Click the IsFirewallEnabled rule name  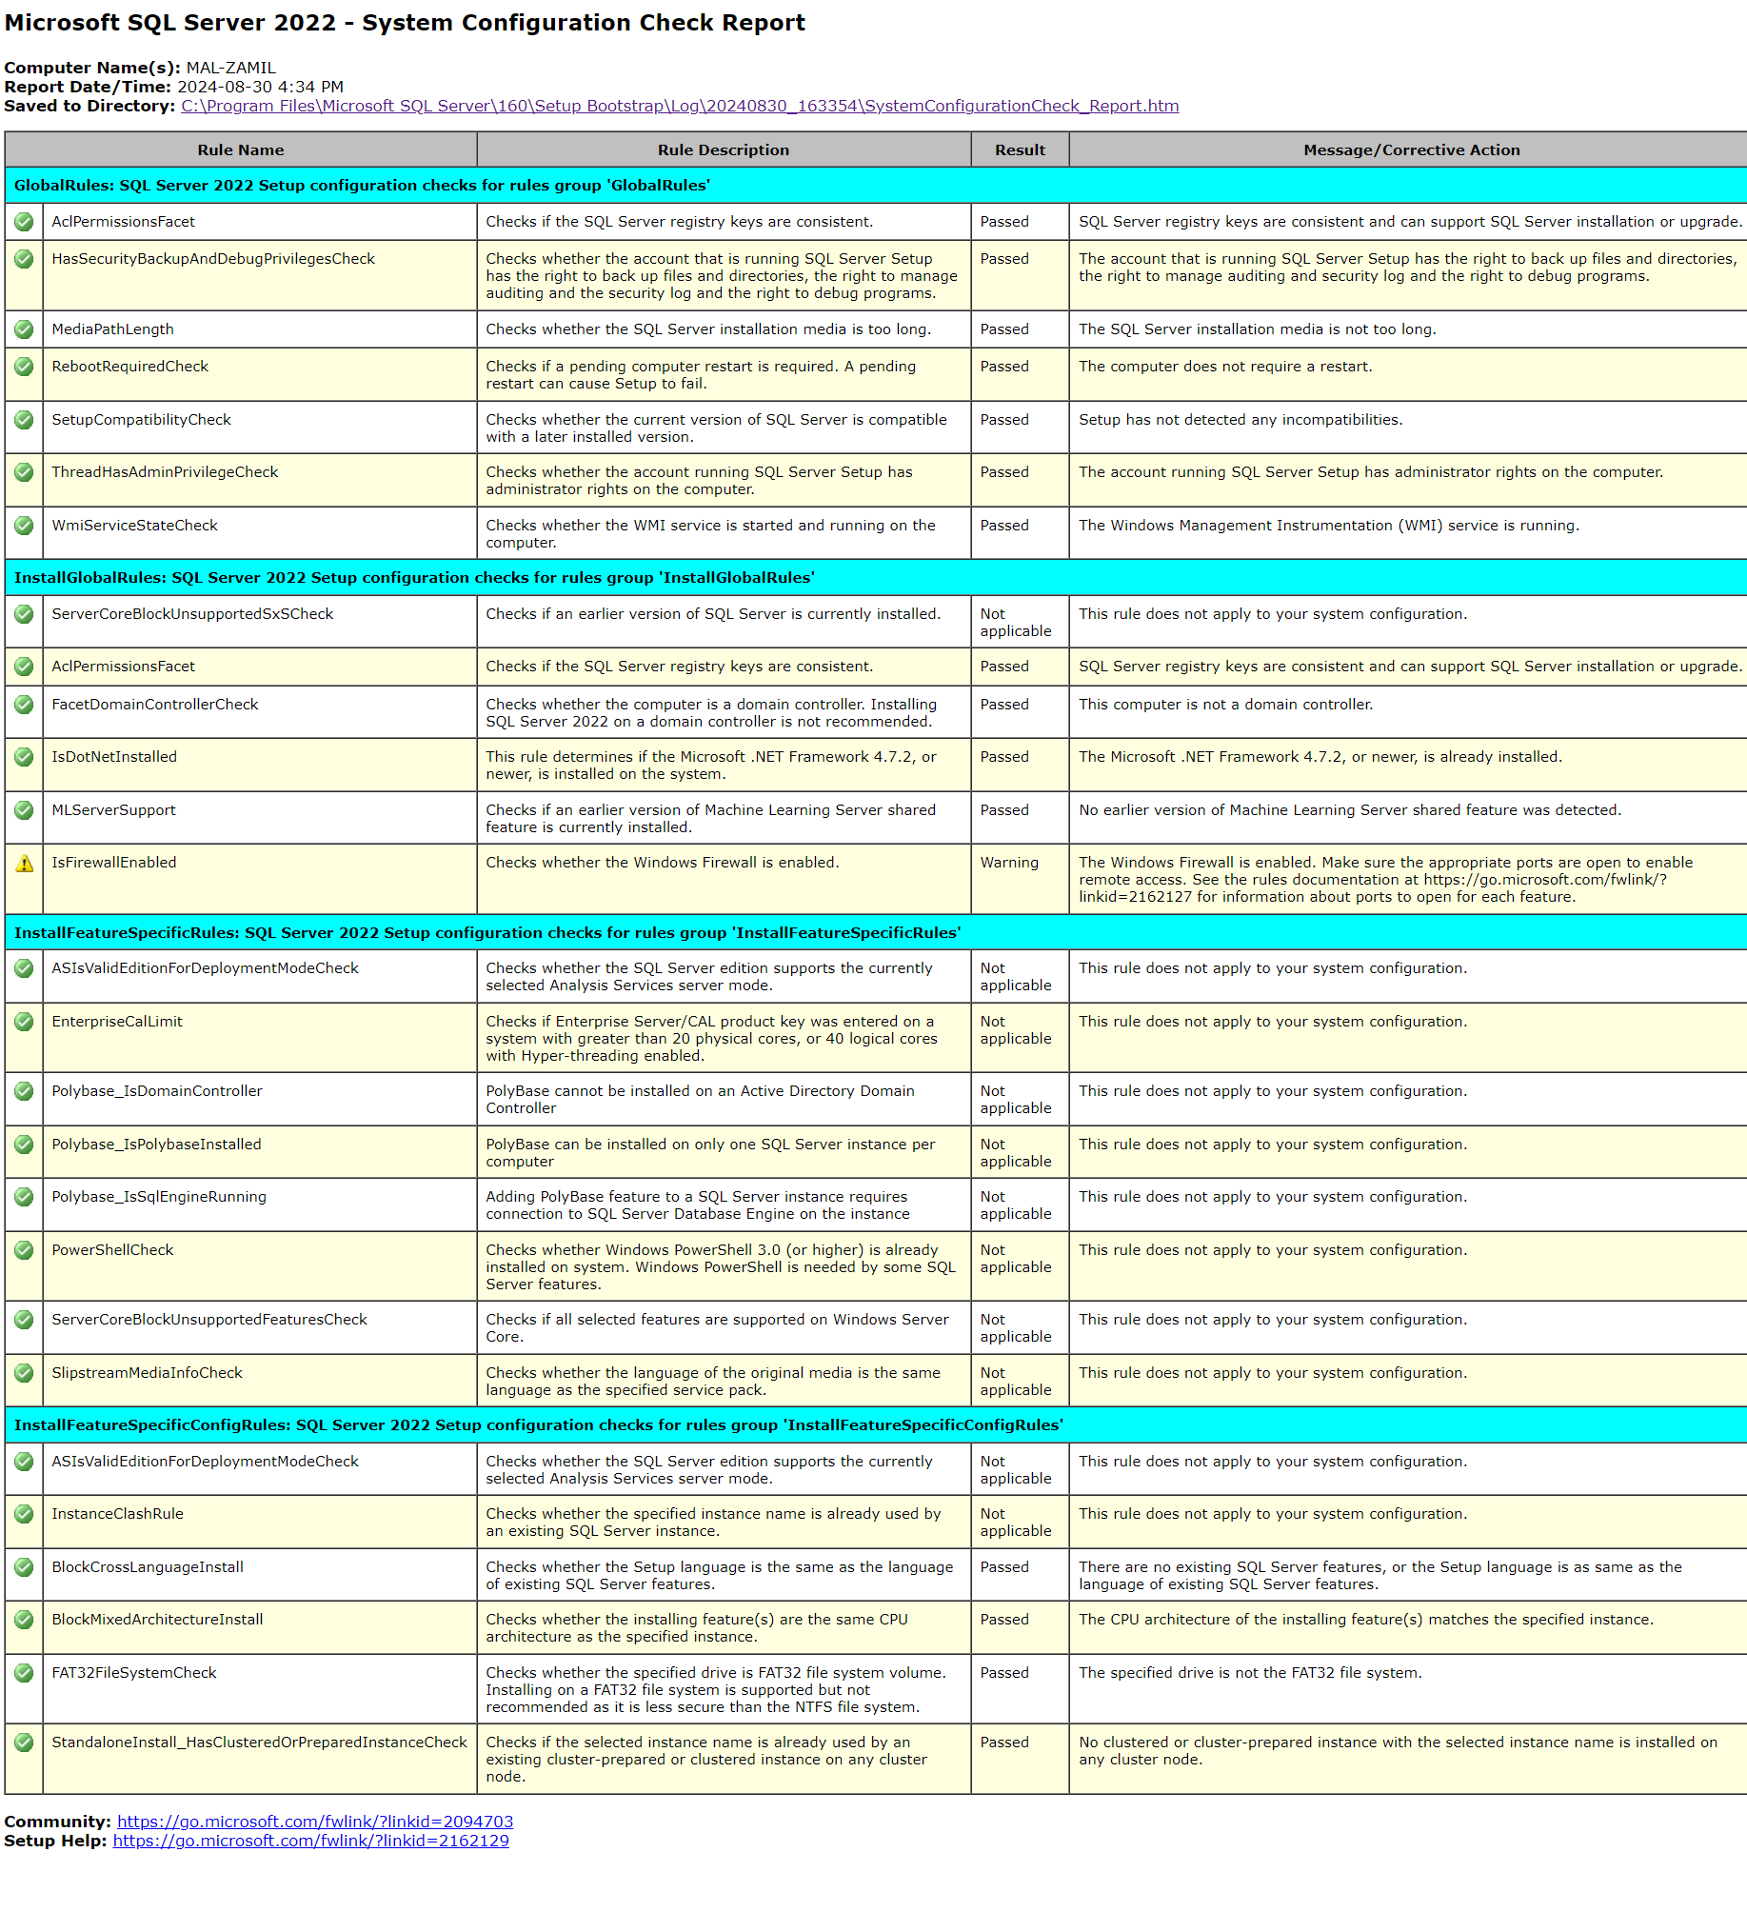click(x=114, y=863)
